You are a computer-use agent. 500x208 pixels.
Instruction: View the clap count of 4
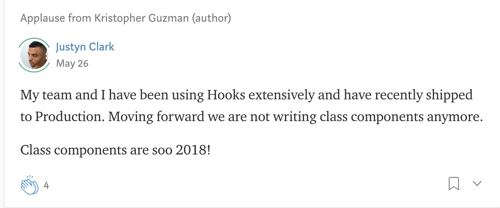(46, 185)
